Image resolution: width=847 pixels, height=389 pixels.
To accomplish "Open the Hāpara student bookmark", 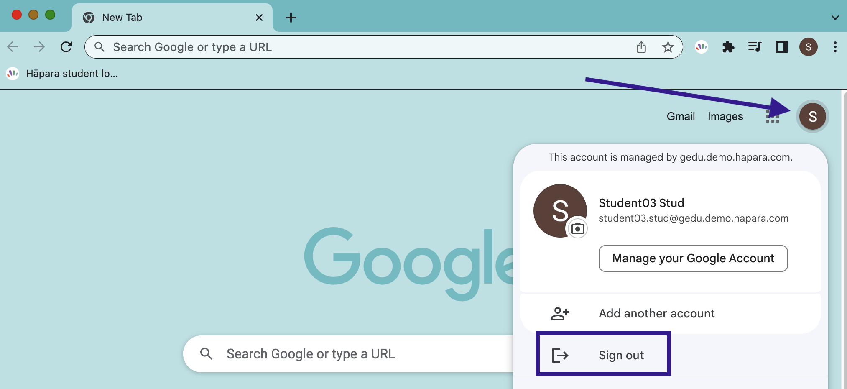I will (x=63, y=74).
